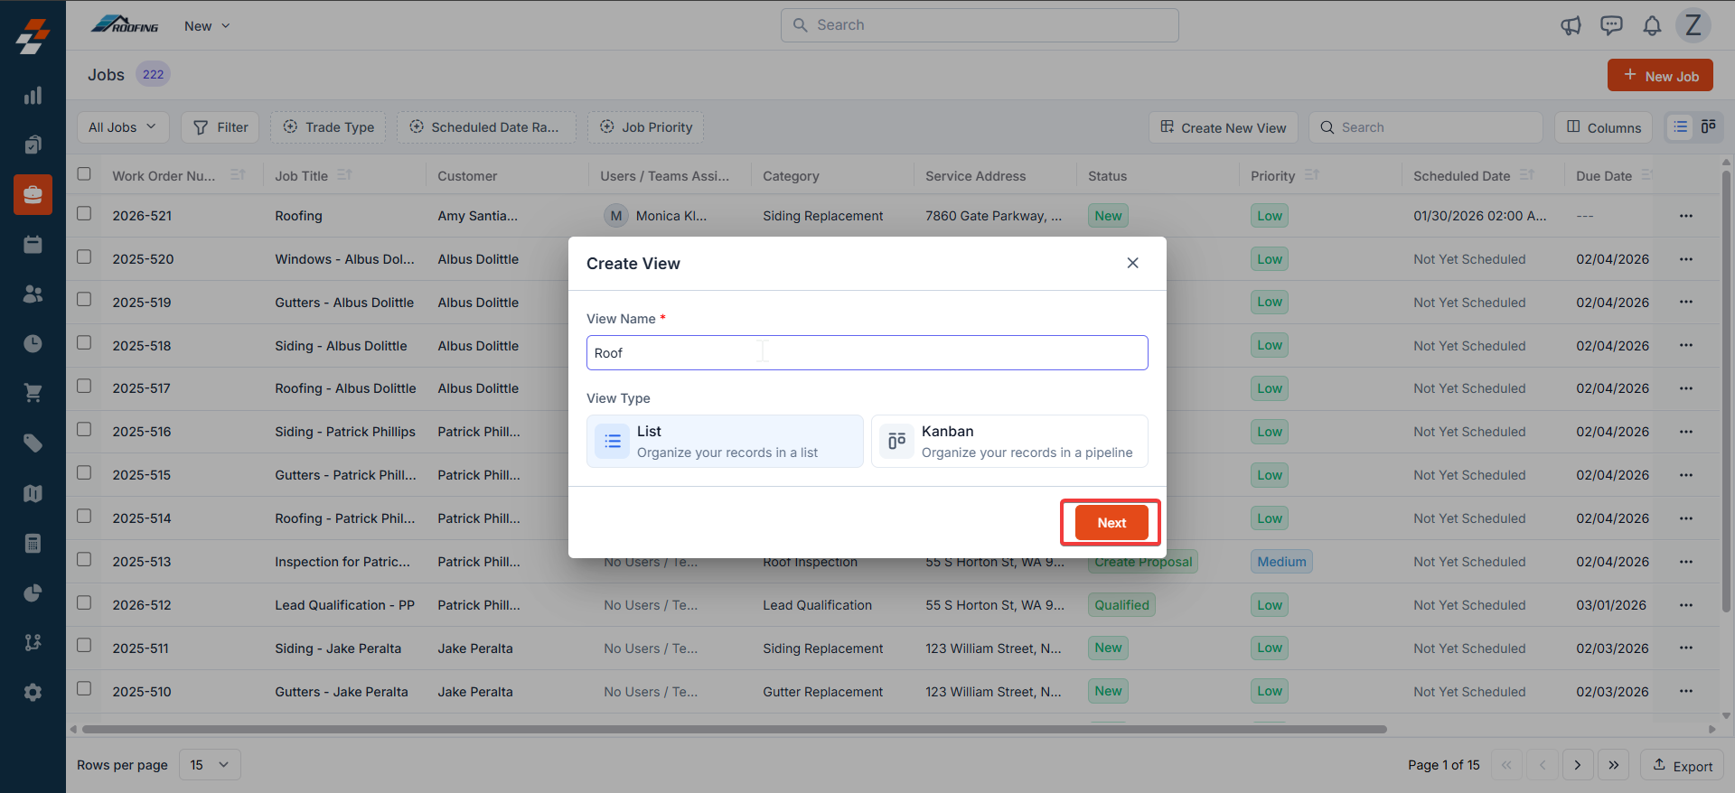Select the Jobs briefcase sidebar icon
1735x793 pixels.
(x=33, y=194)
